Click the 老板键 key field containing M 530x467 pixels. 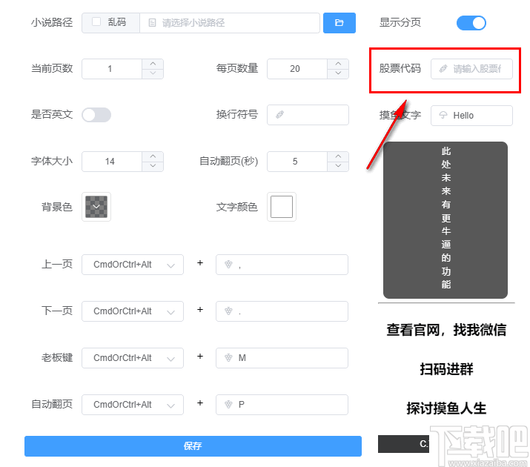pyautogui.click(x=282, y=358)
